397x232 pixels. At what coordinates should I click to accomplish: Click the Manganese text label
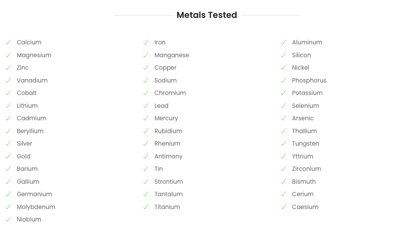(172, 55)
